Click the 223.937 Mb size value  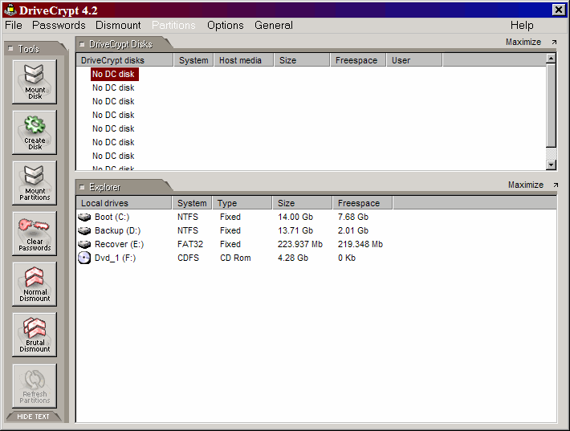pos(300,244)
